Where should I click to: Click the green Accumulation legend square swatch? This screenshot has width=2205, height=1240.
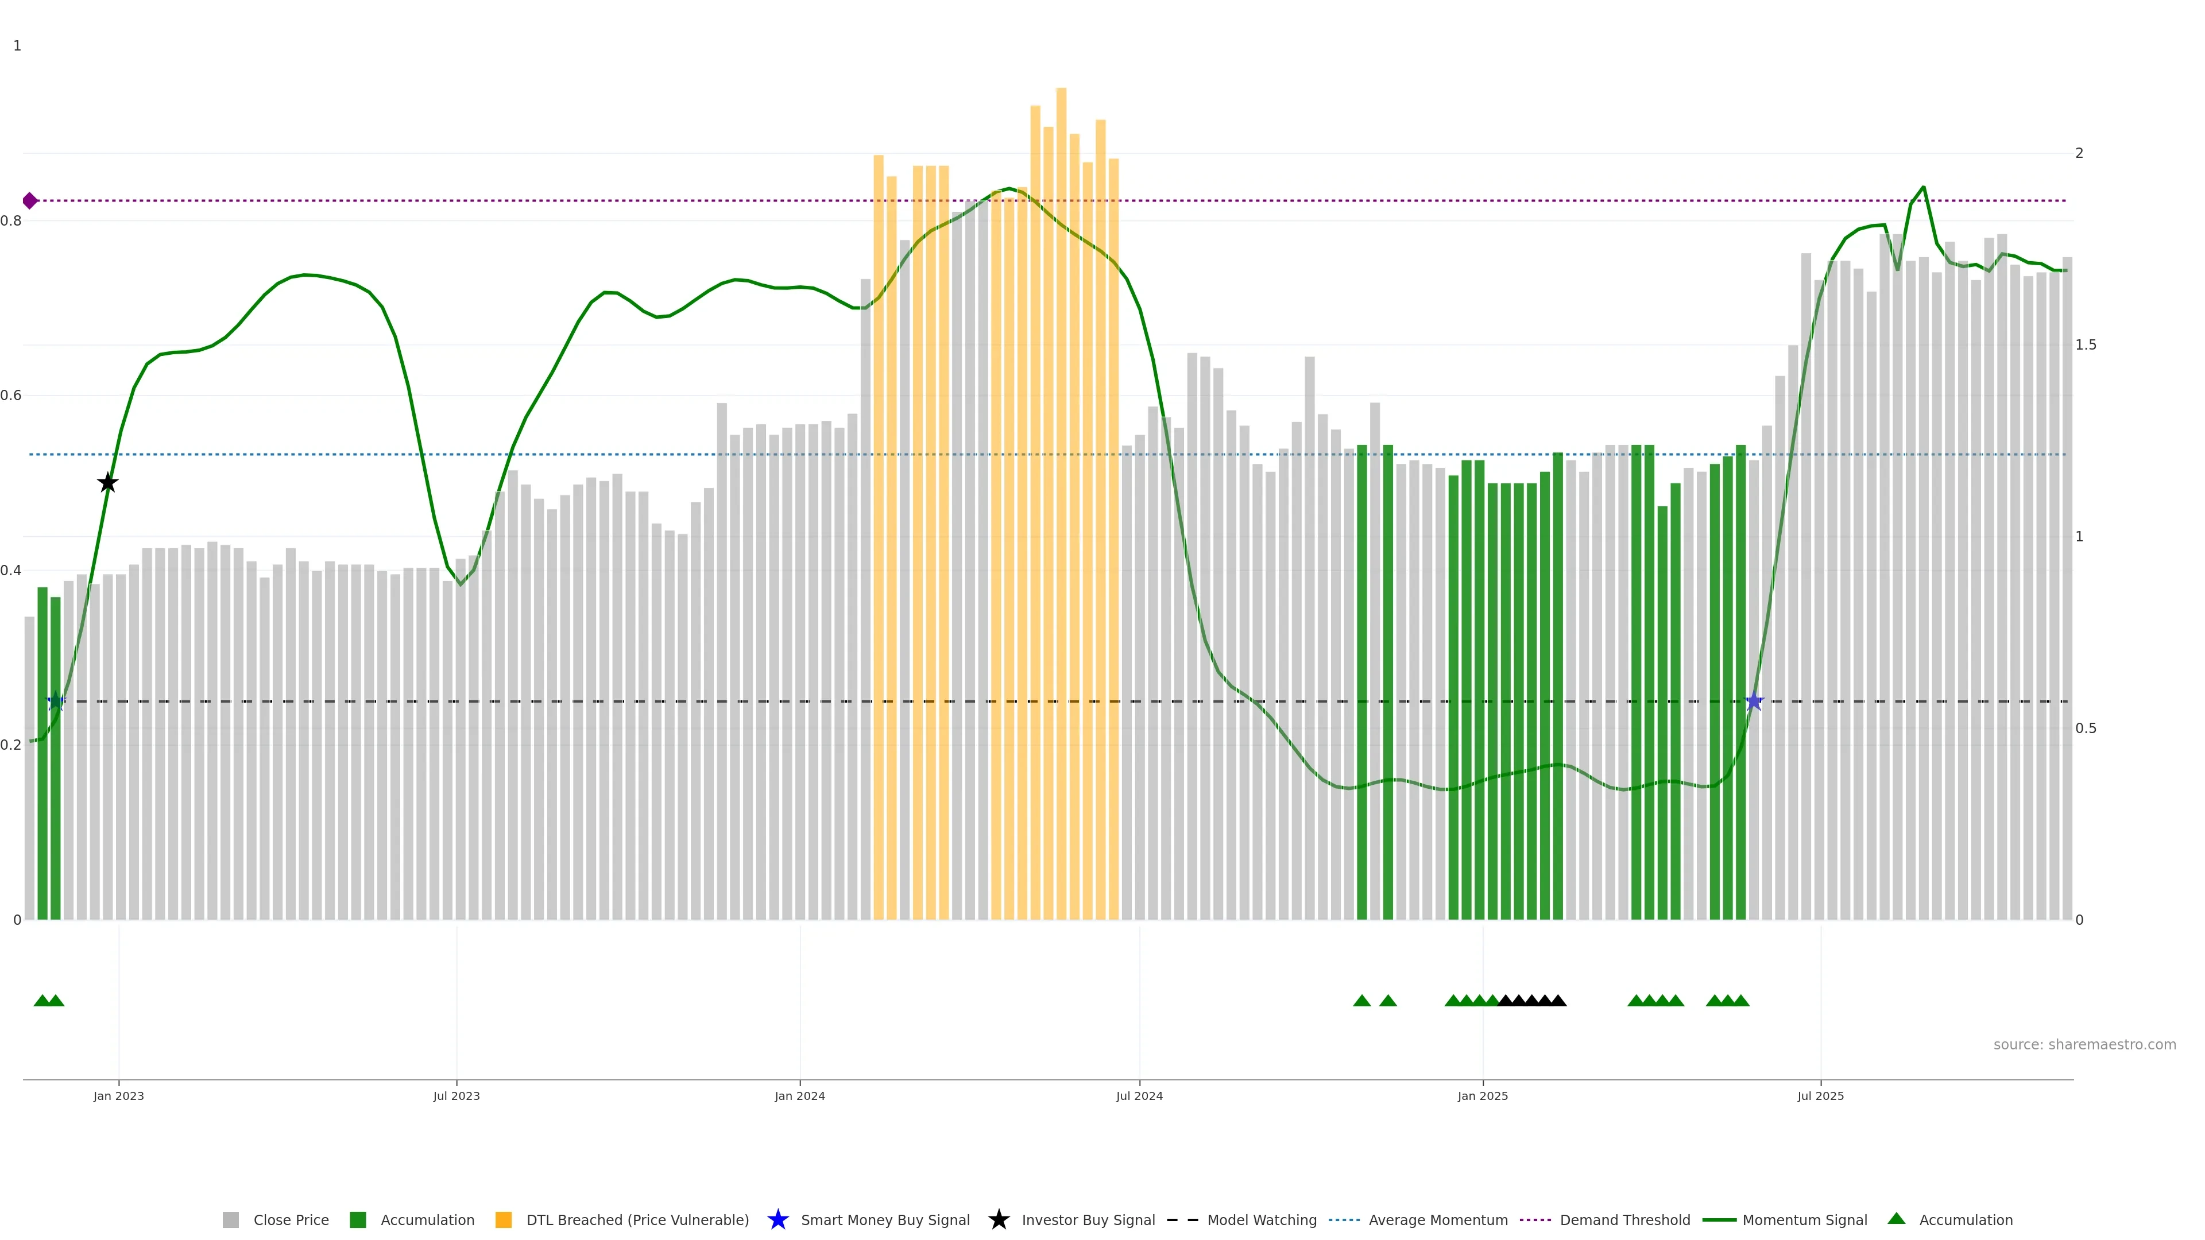[x=358, y=1220]
